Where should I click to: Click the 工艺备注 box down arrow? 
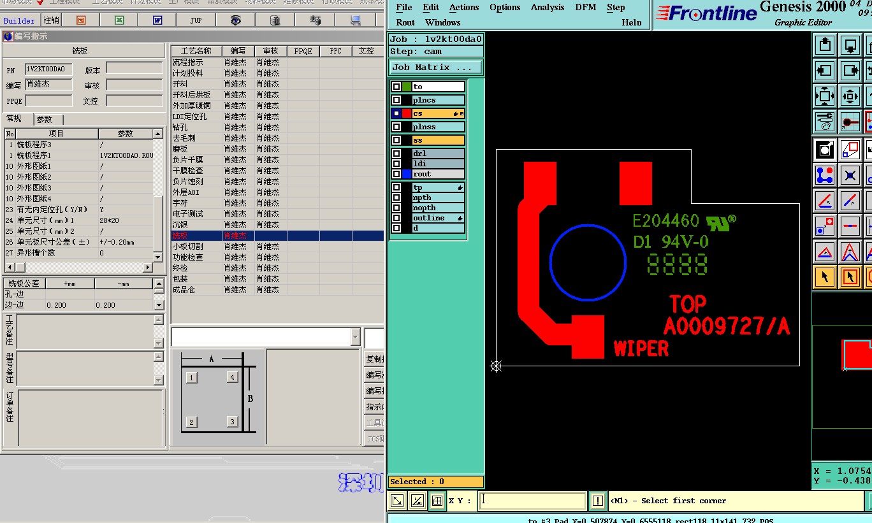[159, 343]
